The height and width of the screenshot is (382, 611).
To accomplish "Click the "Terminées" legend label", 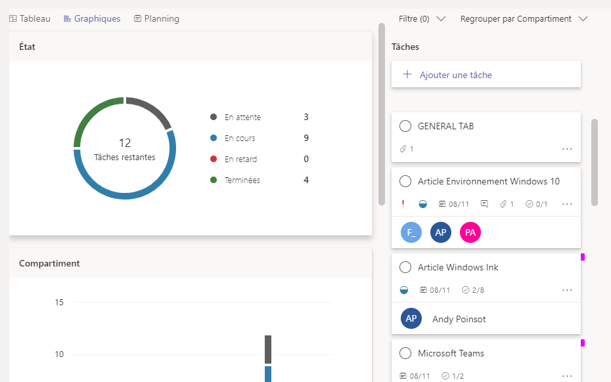I will [242, 180].
